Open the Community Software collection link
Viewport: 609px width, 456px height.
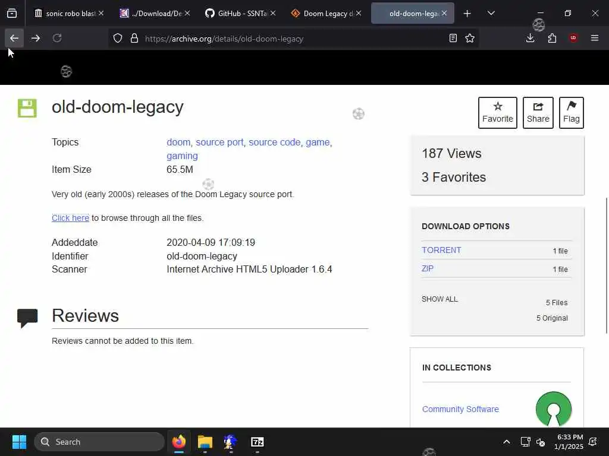coord(460,409)
